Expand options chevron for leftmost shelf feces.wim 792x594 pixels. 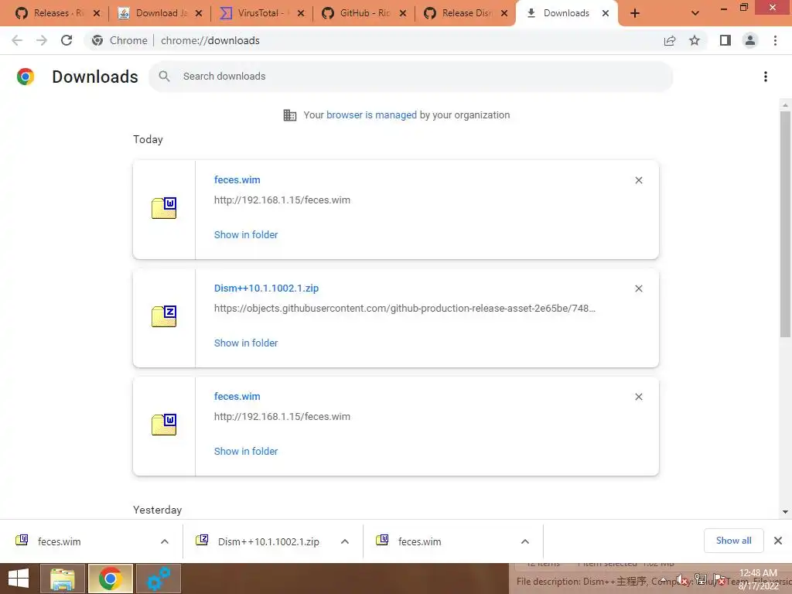coord(165,541)
